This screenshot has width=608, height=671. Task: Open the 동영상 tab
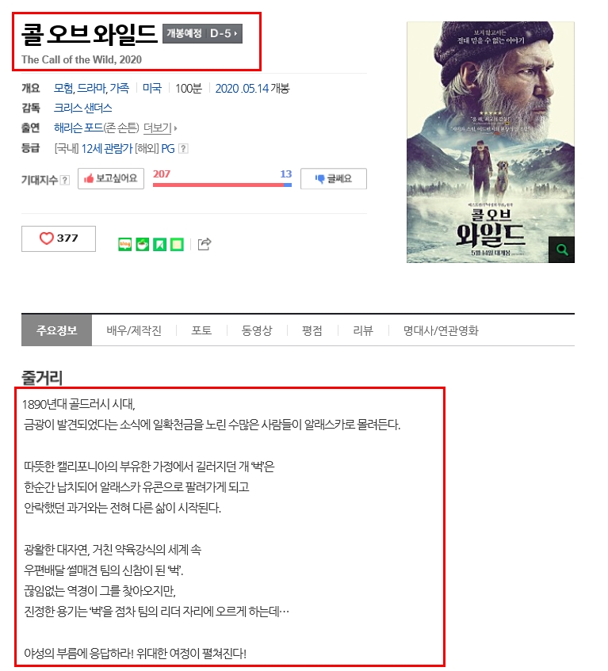coord(257,330)
